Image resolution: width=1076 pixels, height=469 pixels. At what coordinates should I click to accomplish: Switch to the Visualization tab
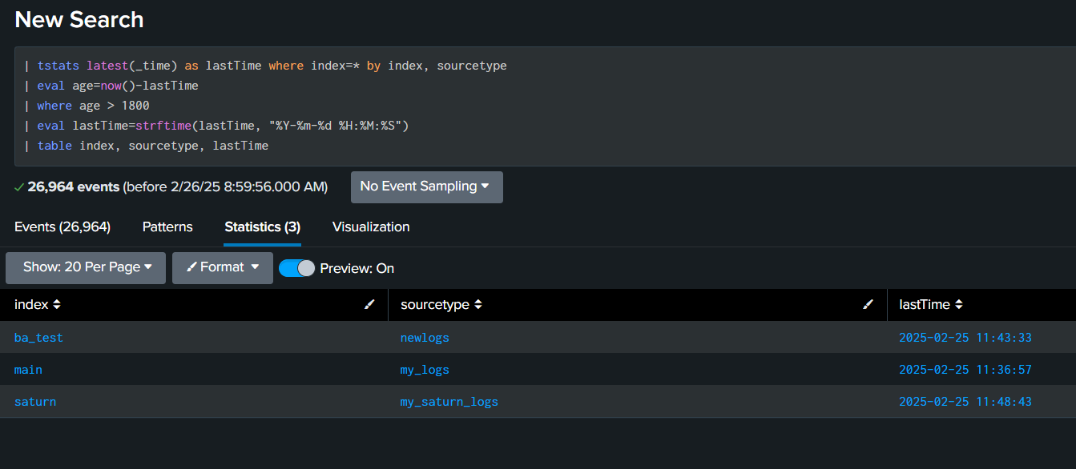coord(371,227)
